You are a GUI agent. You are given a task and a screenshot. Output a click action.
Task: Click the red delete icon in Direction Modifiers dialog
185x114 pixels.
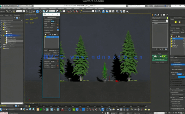click(x=48, y=34)
